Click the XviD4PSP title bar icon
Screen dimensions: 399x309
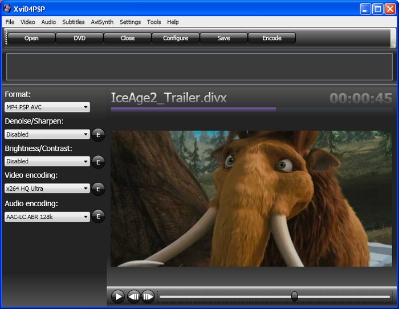click(x=8, y=9)
